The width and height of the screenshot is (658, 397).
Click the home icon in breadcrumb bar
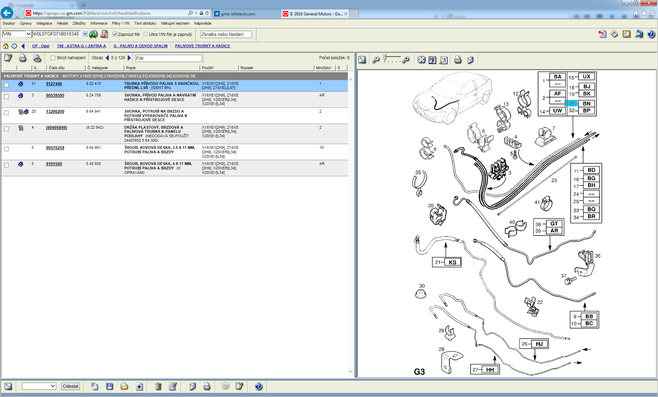[x=5, y=46]
